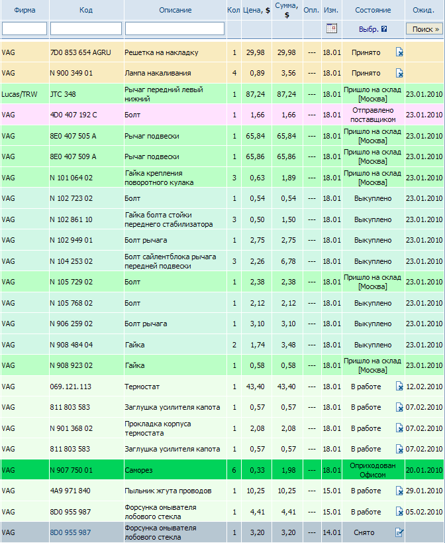Click sum value 1,98
Image resolution: width=445 pixels, height=543 pixels.
point(288,470)
